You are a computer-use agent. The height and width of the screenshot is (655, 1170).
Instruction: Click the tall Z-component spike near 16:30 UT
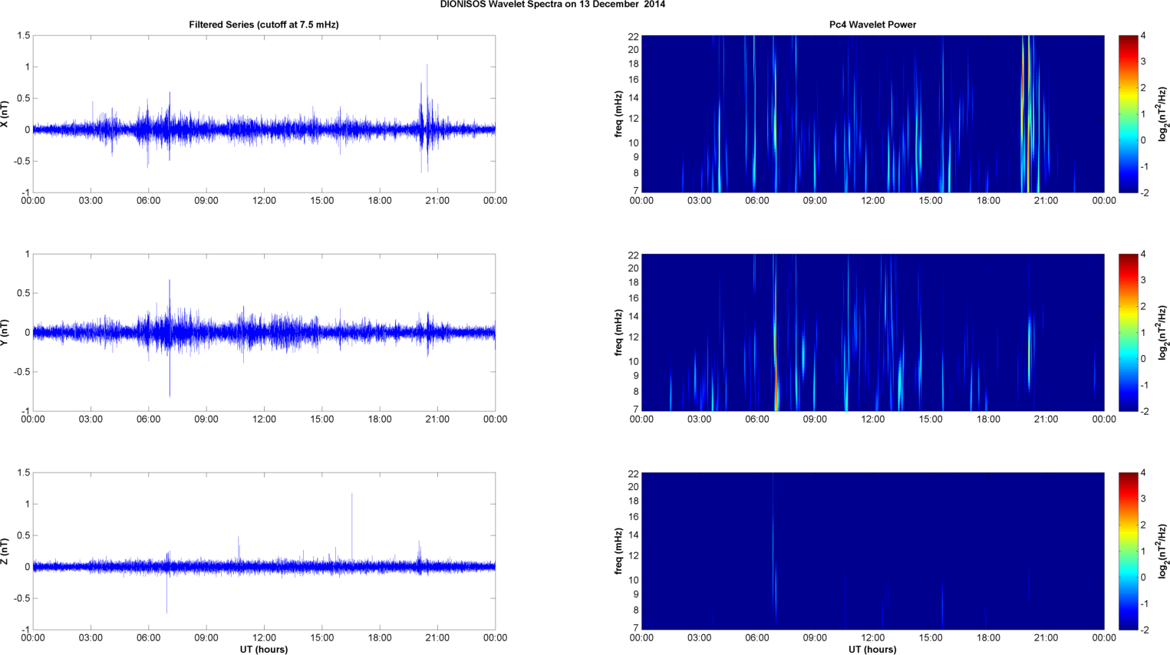tap(352, 529)
